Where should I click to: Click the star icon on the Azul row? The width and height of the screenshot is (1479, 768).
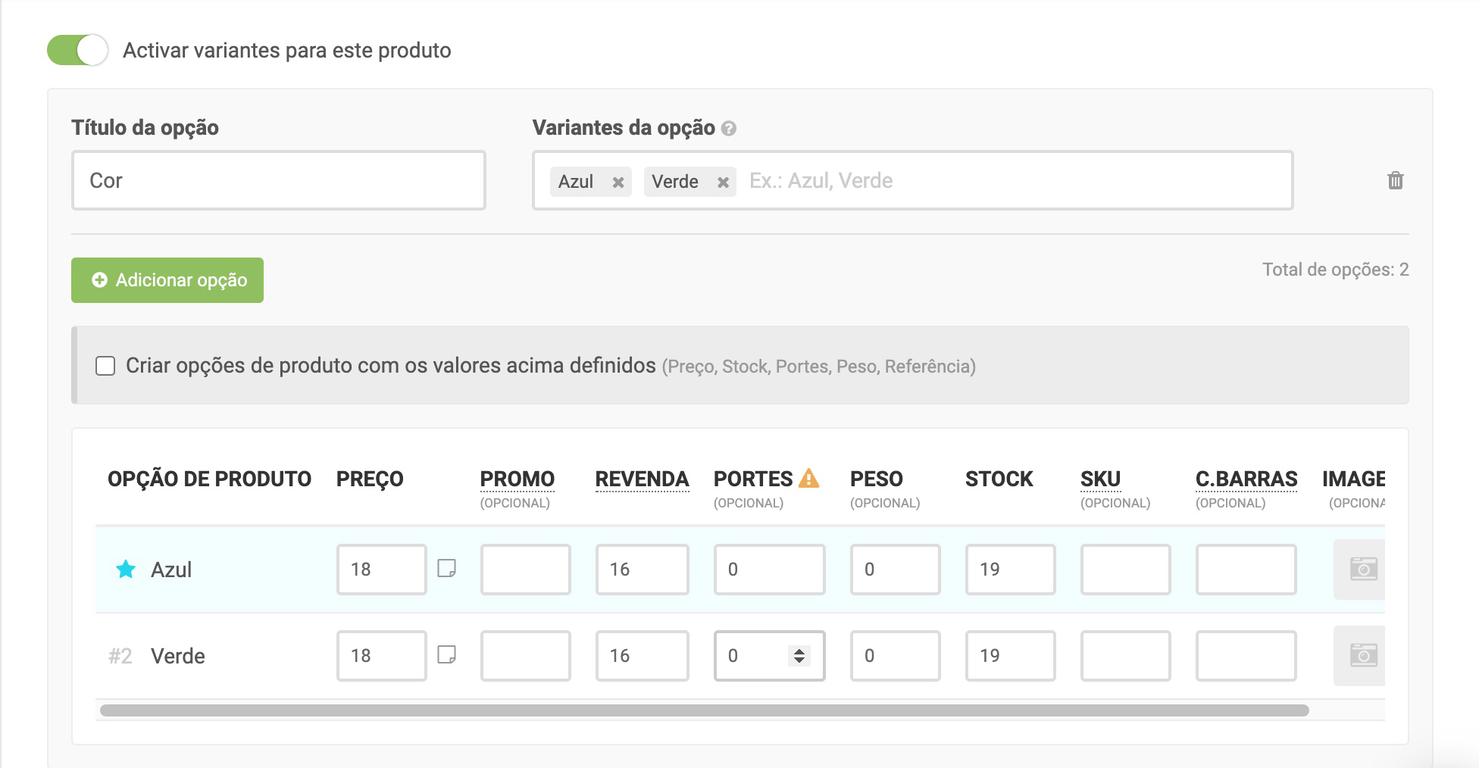pos(126,570)
